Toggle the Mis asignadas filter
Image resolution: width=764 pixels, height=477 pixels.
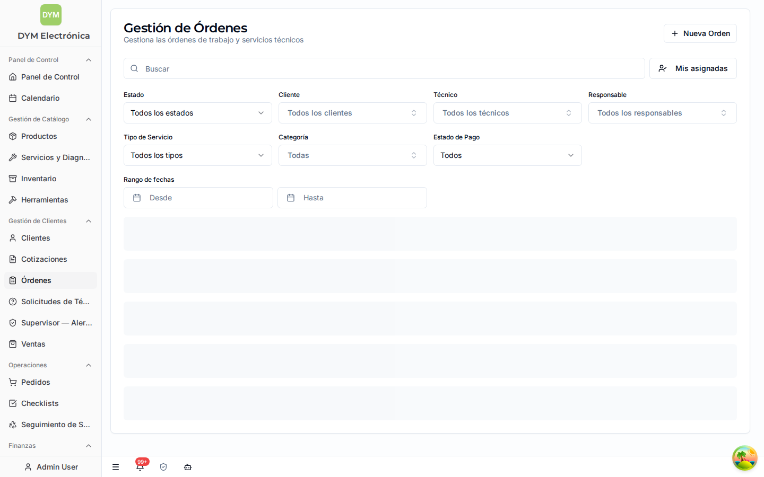[693, 68]
